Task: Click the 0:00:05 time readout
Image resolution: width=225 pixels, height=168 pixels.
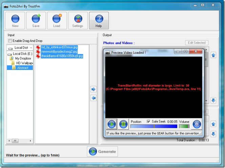Action: (x=172, y=122)
